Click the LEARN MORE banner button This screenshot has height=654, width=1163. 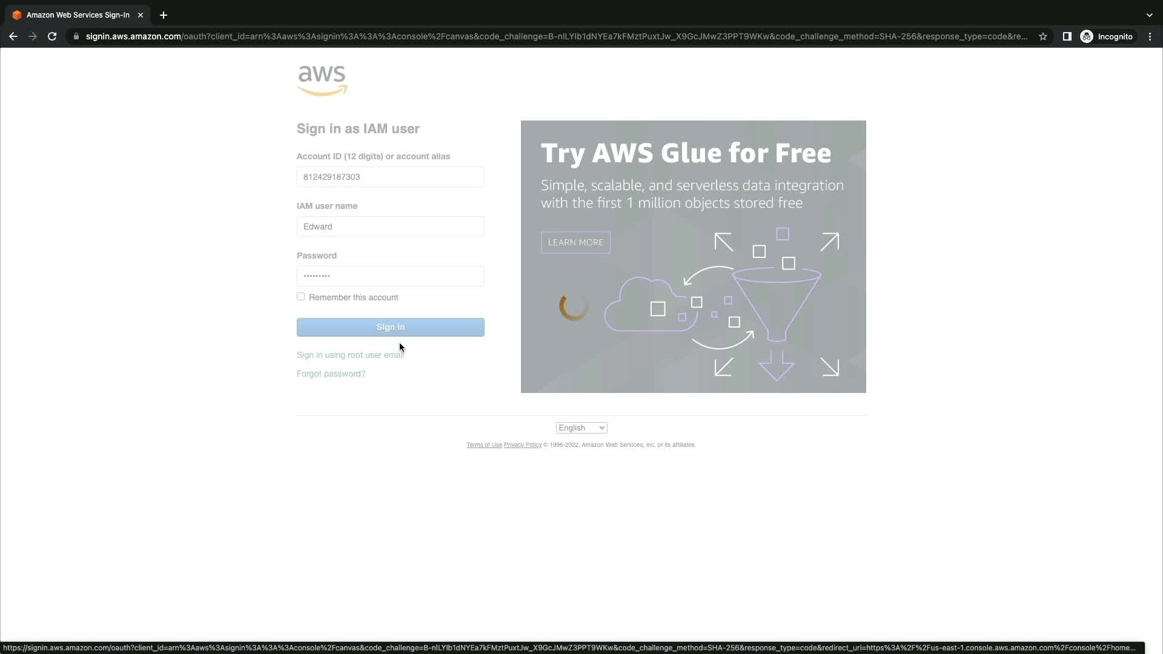(x=575, y=242)
